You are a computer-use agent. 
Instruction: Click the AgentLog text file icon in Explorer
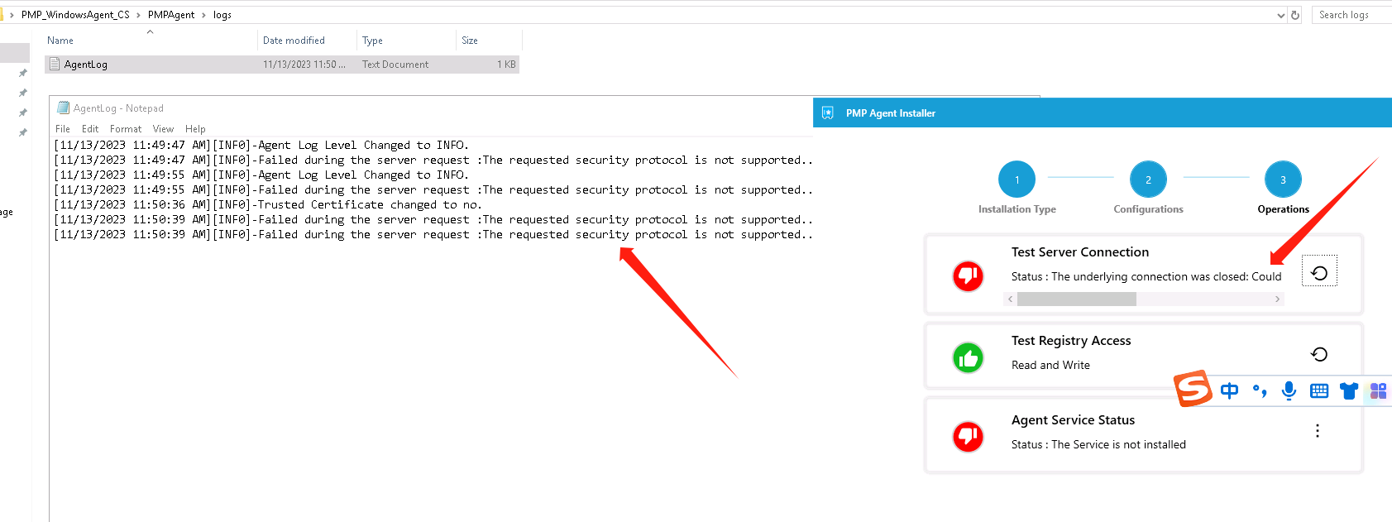(55, 64)
